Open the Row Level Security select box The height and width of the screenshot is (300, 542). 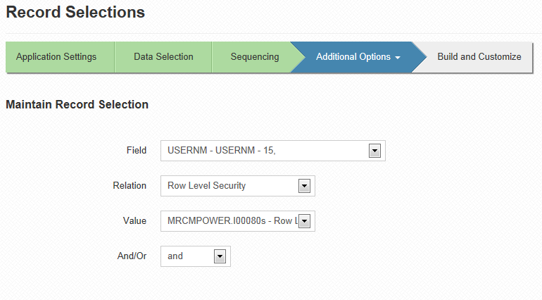click(x=238, y=186)
